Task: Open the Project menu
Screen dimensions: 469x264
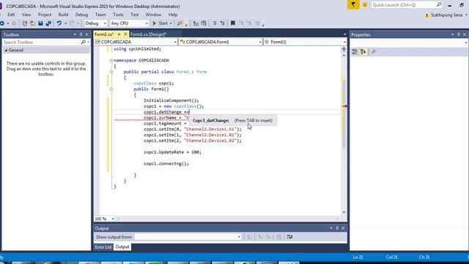Action: pyautogui.click(x=45, y=15)
